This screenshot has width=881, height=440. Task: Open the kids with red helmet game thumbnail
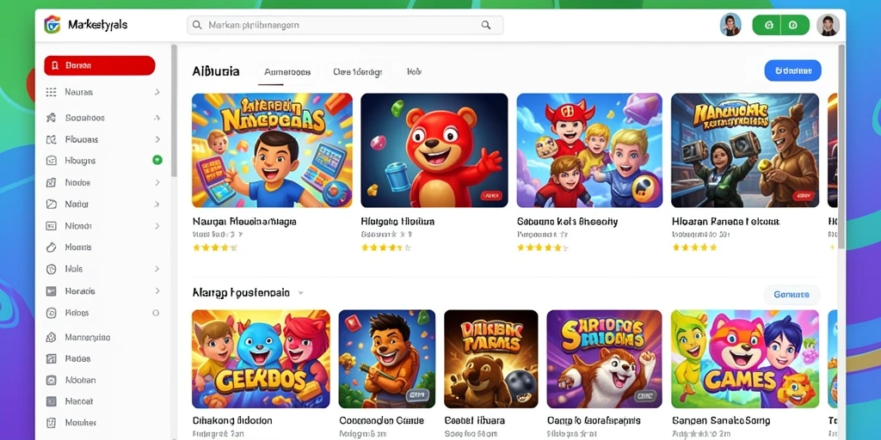[589, 150]
